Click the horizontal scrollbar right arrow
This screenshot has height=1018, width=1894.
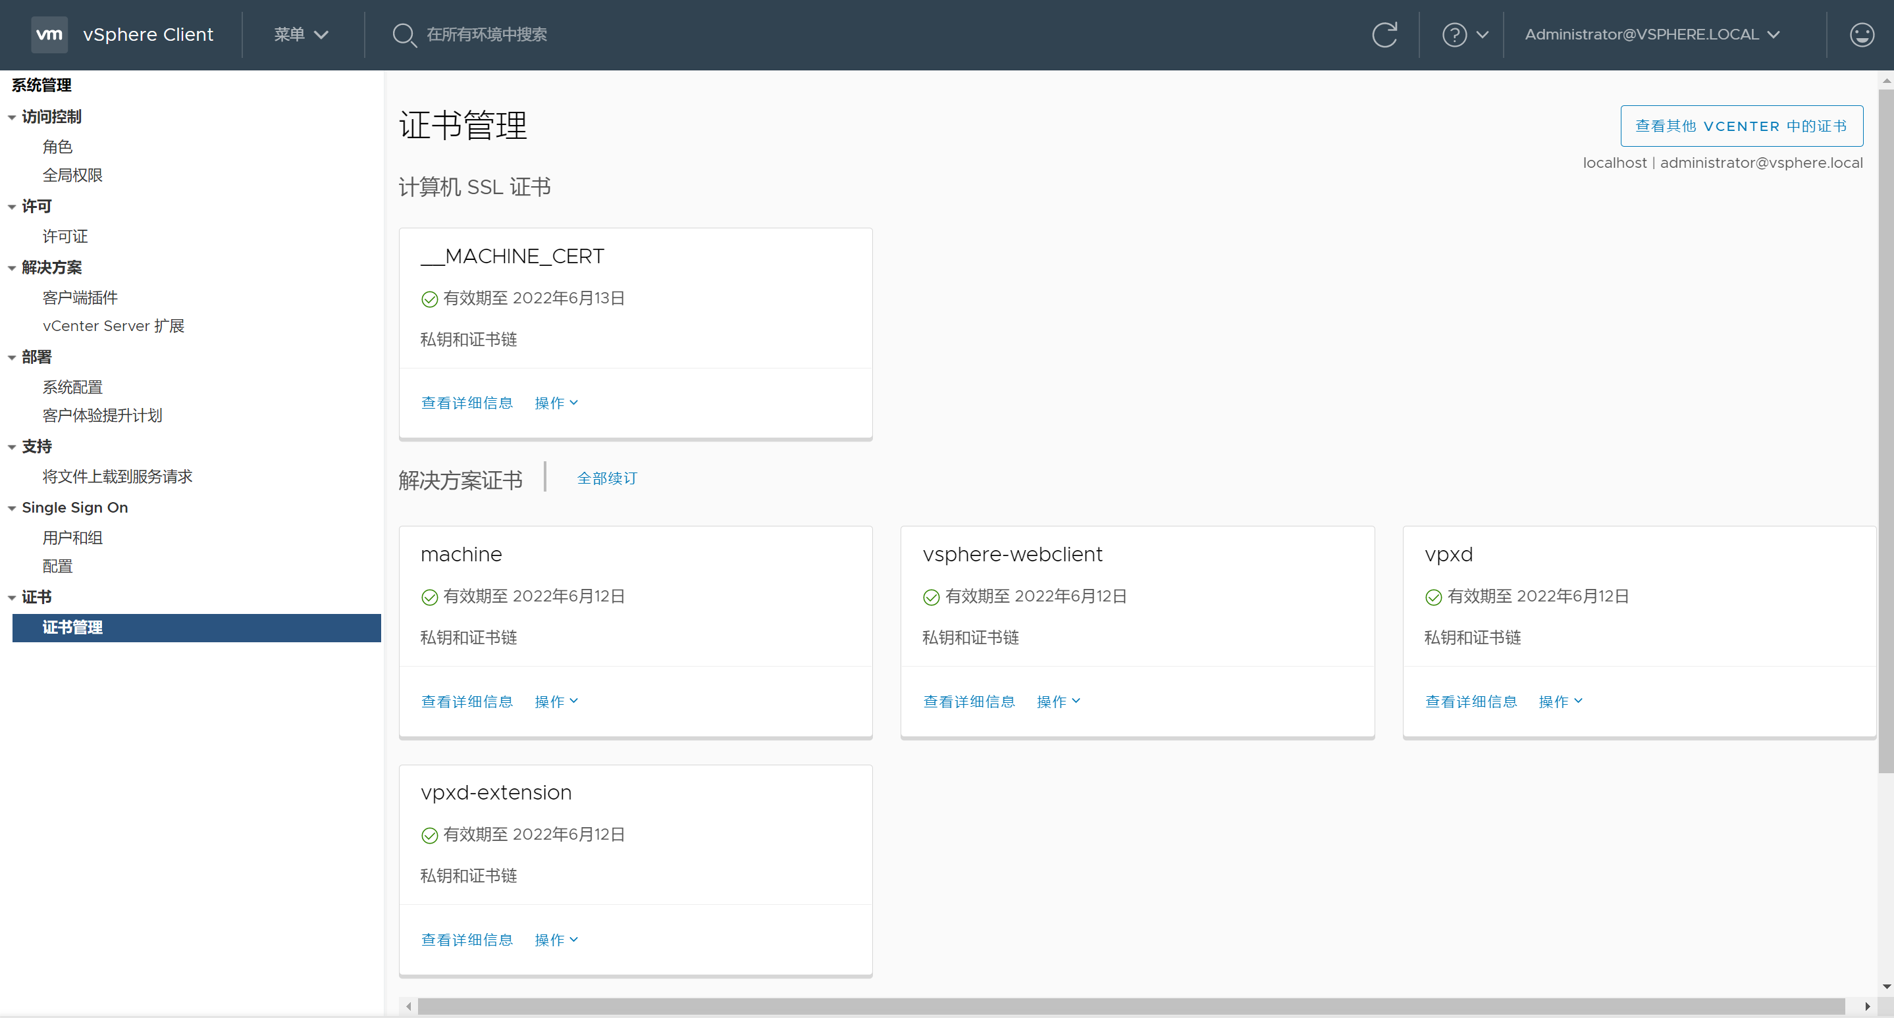pos(1868,1006)
